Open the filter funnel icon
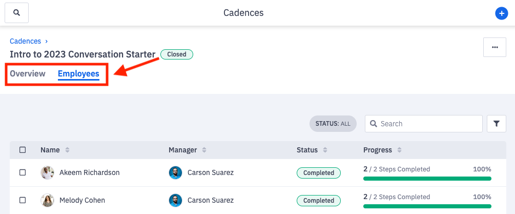 coord(496,124)
